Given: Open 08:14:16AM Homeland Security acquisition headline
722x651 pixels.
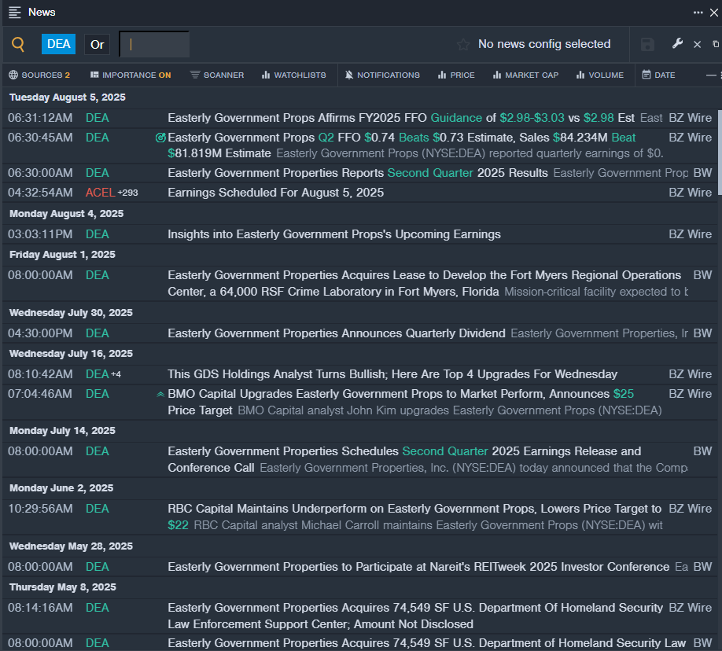Looking at the screenshot, I should 415,616.
